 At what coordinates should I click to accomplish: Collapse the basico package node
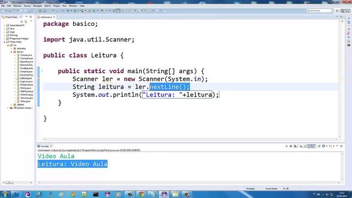[12, 52]
